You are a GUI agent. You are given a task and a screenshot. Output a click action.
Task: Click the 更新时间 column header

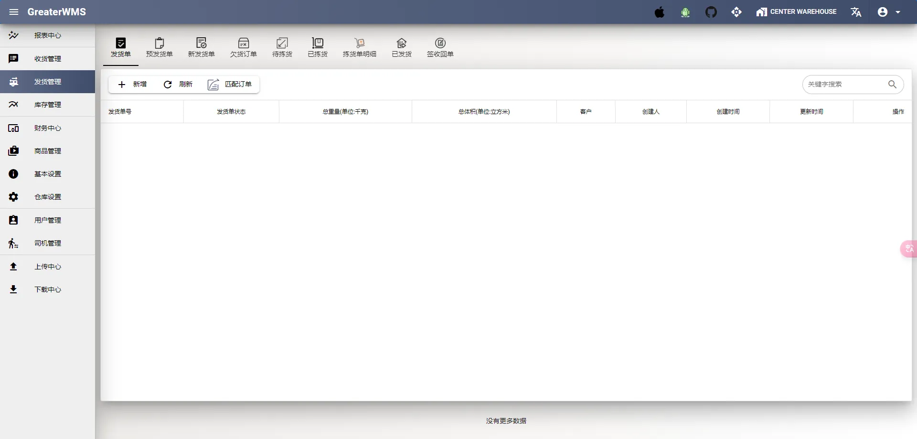[812, 112]
